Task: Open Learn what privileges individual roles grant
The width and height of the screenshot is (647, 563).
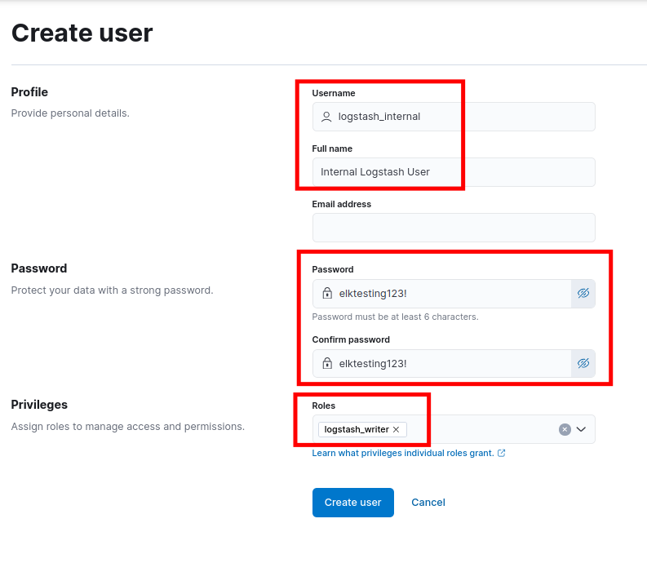Action: tap(403, 453)
